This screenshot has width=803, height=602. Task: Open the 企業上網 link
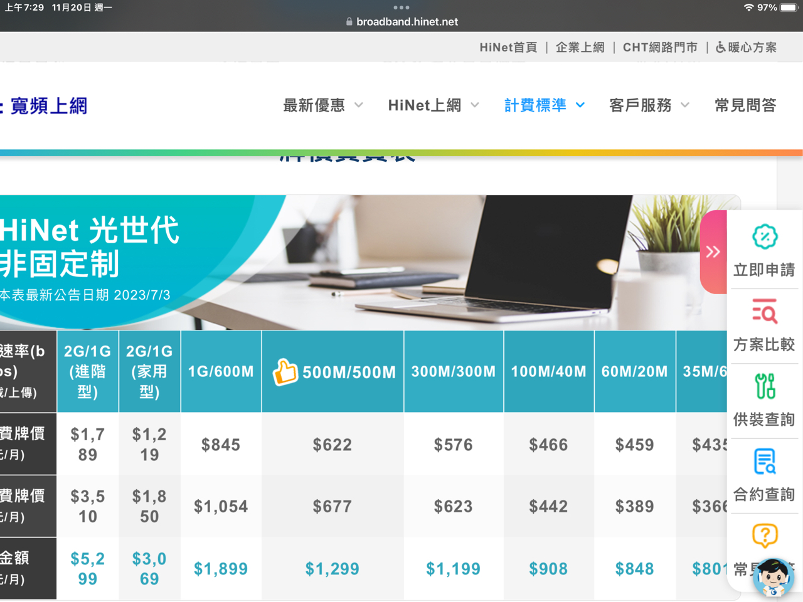(x=580, y=48)
